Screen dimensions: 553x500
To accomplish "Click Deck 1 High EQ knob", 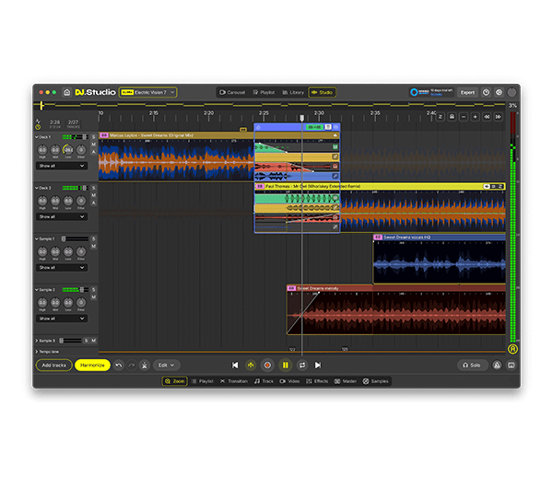I will pyautogui.click(x=42, y=150).
